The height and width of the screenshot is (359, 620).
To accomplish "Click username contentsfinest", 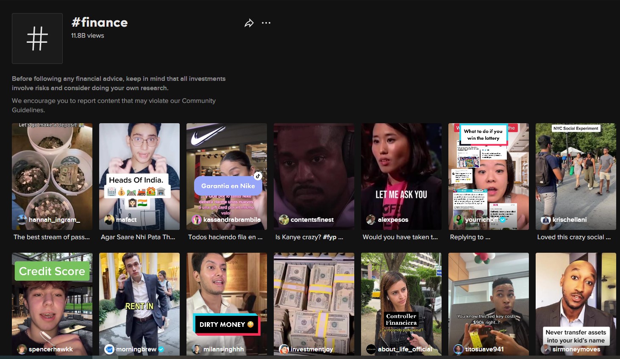I will (312, 220).
